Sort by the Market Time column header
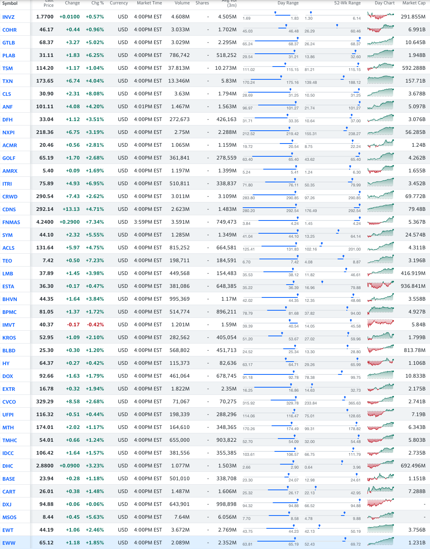Screen dimensions: 430x550 [149, 3]
